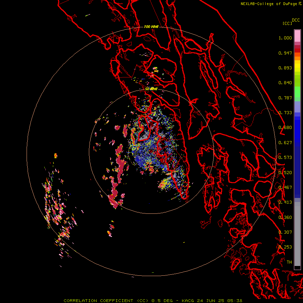Click the CORRELATION COEFFICIENT caption at bottom
The height and width of the screenshot is (303, 303).
click(153, 301)
